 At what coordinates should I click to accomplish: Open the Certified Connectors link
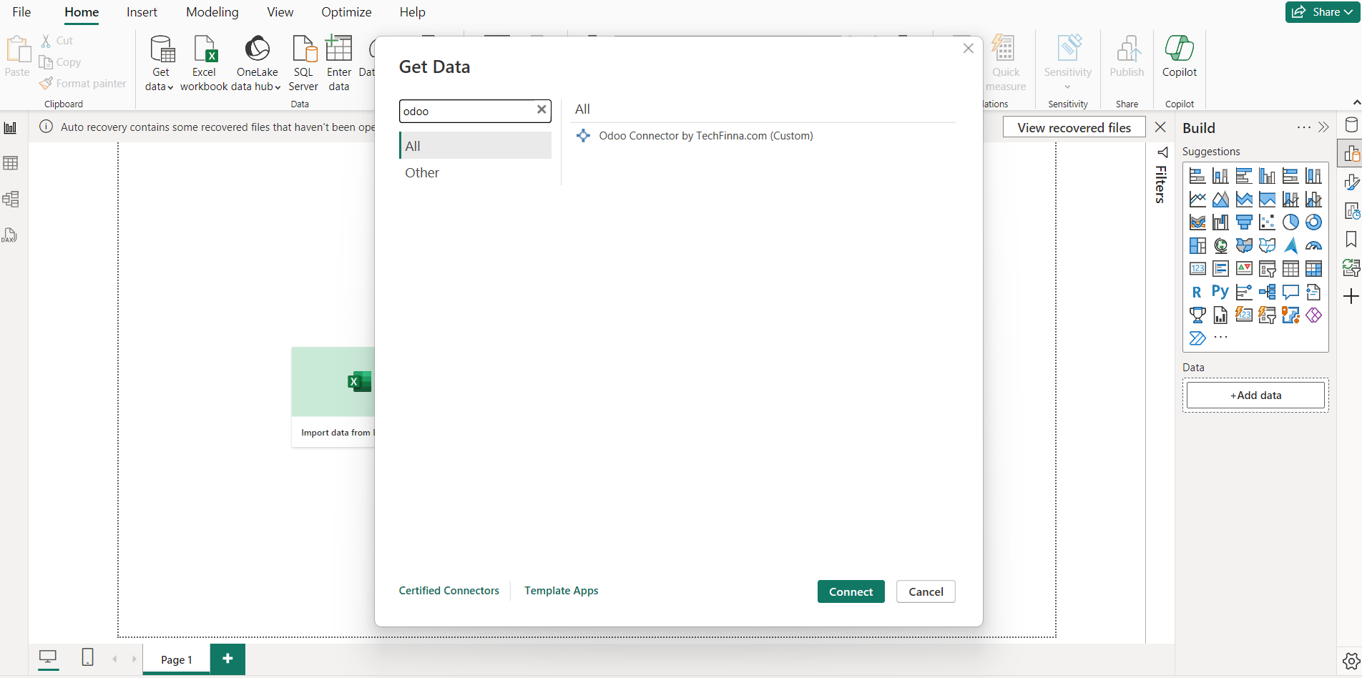click(x=449, y=591)
